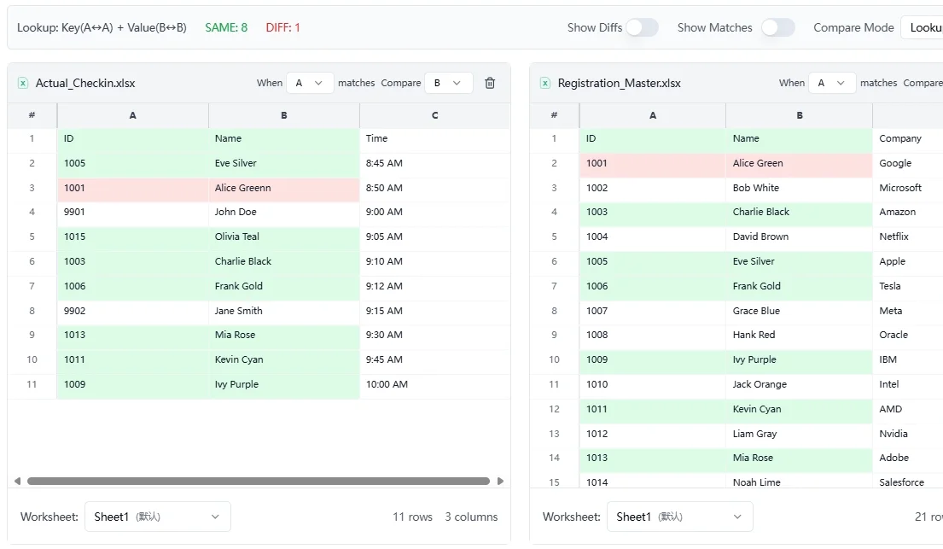Open the Worksheet Sheet1 dropdown for Registration_Master
This screenshot has height=549, width=943.
coord(680,517)
